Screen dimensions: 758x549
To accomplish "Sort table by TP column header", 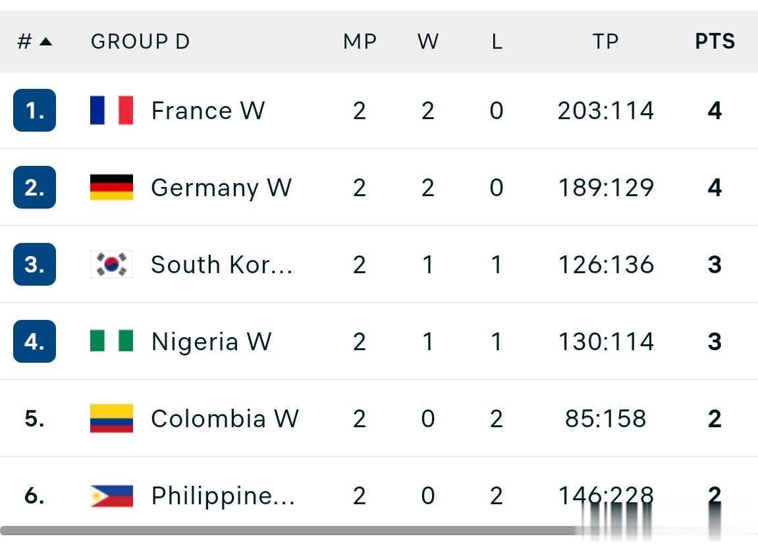I will pos(605,42).
